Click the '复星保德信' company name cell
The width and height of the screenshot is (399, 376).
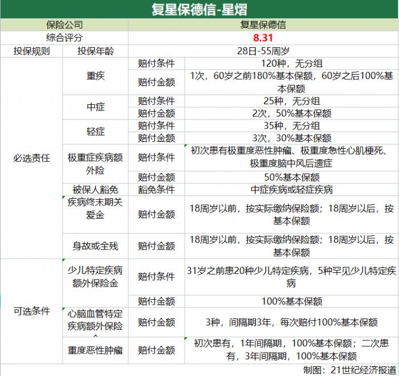(263, 25)
